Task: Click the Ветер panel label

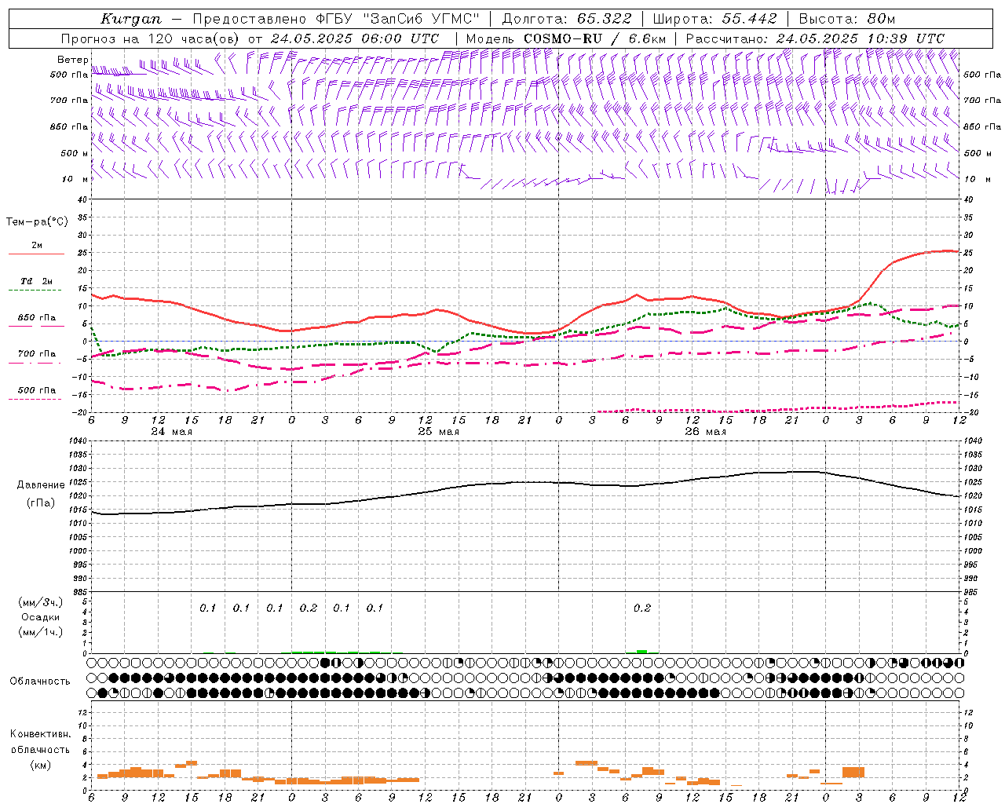Action: pos(72,60)
